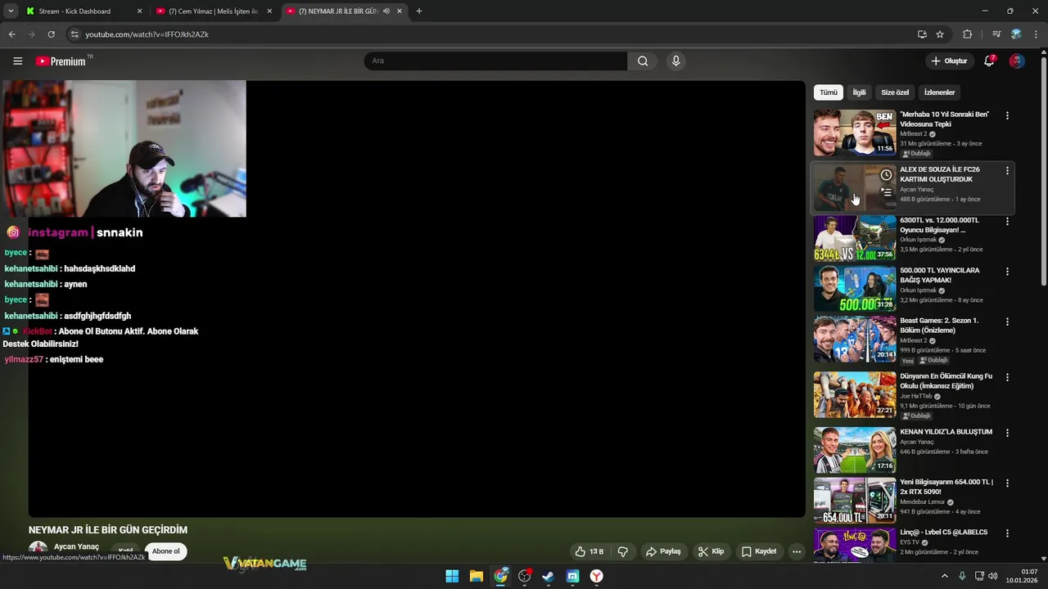This screenshot has height=589, width=1048.
Task: Open the 6300TL vs 12.000.000TL video thumbnail
Action: [855, 238]
